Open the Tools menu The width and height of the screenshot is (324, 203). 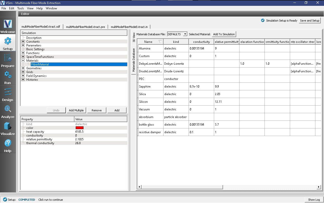(21, 8)
